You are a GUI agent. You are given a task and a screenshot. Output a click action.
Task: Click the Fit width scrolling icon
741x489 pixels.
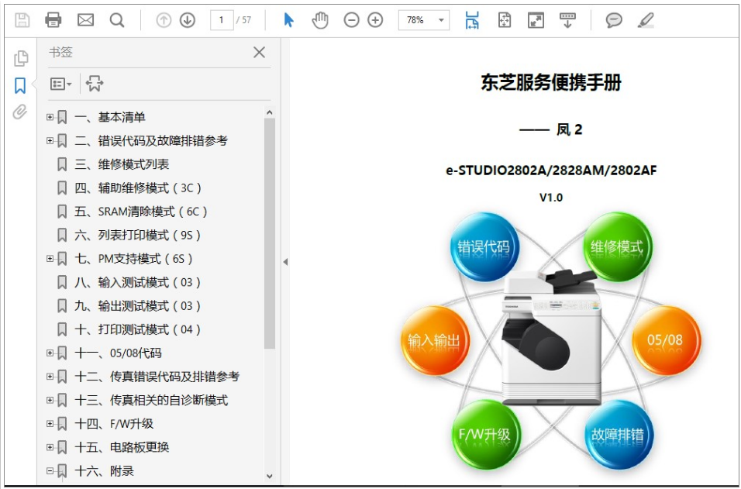(472, 20)
